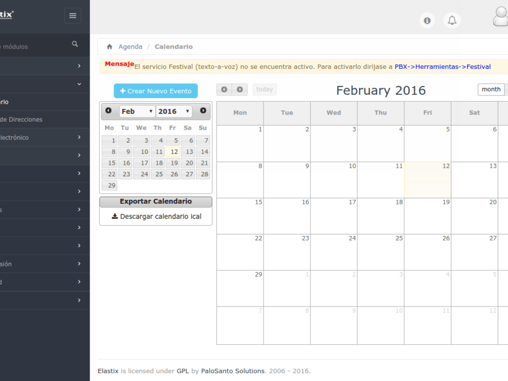This screenshot has height=381, width=508.
Task: Click Descargar calendario ical link
Action: 156,216
